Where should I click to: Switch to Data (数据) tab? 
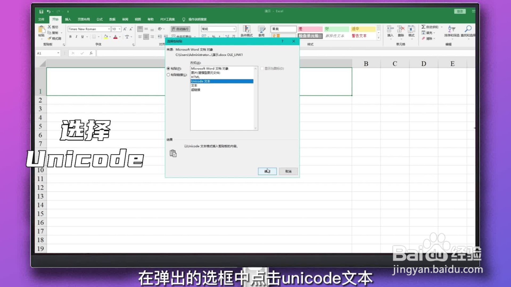pyautogui.click(x=112, y=19)
